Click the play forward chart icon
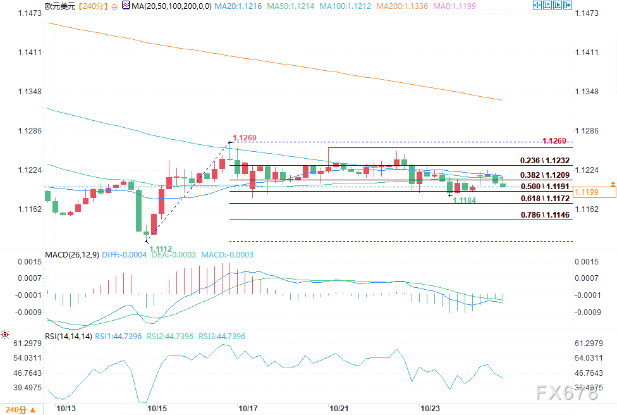 pos(557,5)
